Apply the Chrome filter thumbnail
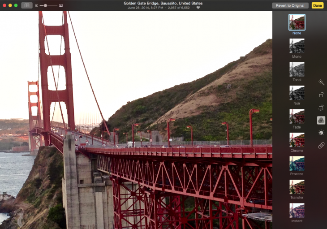327x229 pixels. point(297,140)
